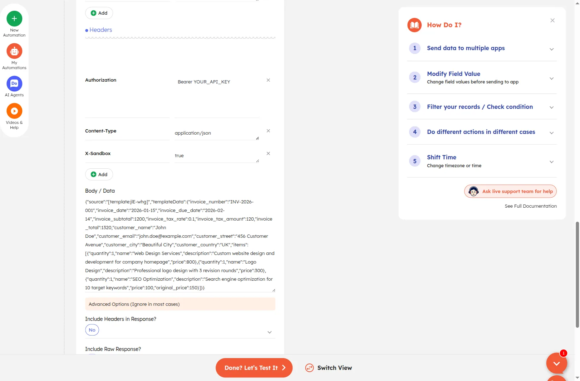This screenshot has width=580, height=381.
Task: Click step number 1 circle
Action: [415, 48]
